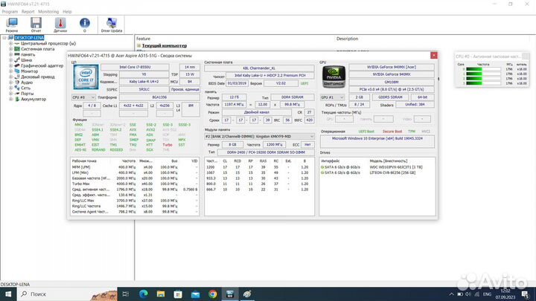Expand the память tree node
This screenshot has height=301, width=536.
(10, 54)
